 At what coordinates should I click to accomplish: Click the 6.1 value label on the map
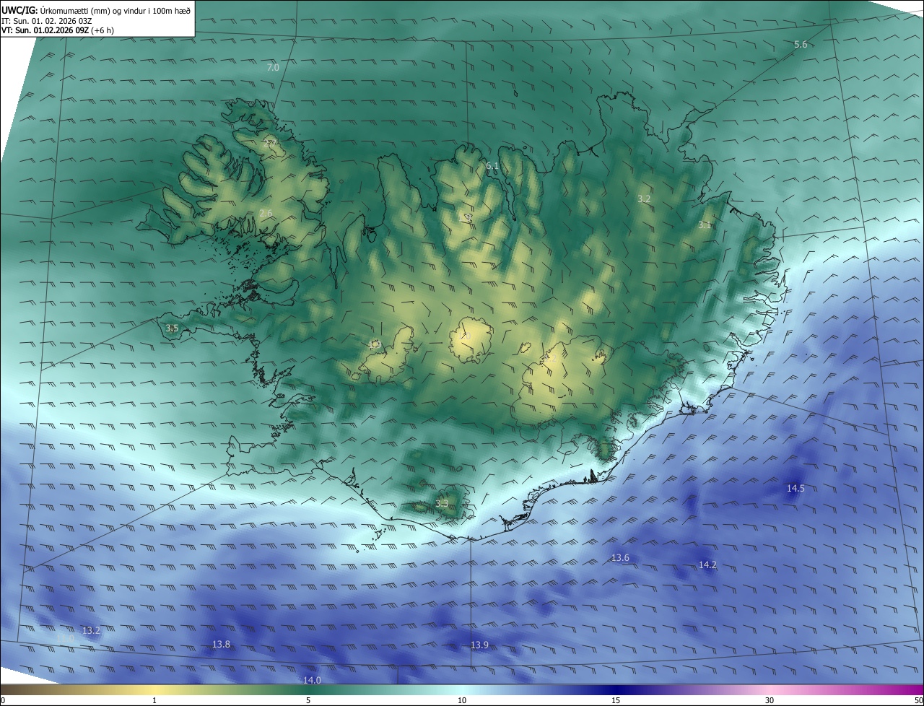pyautogui.click(x=492, y=166)
